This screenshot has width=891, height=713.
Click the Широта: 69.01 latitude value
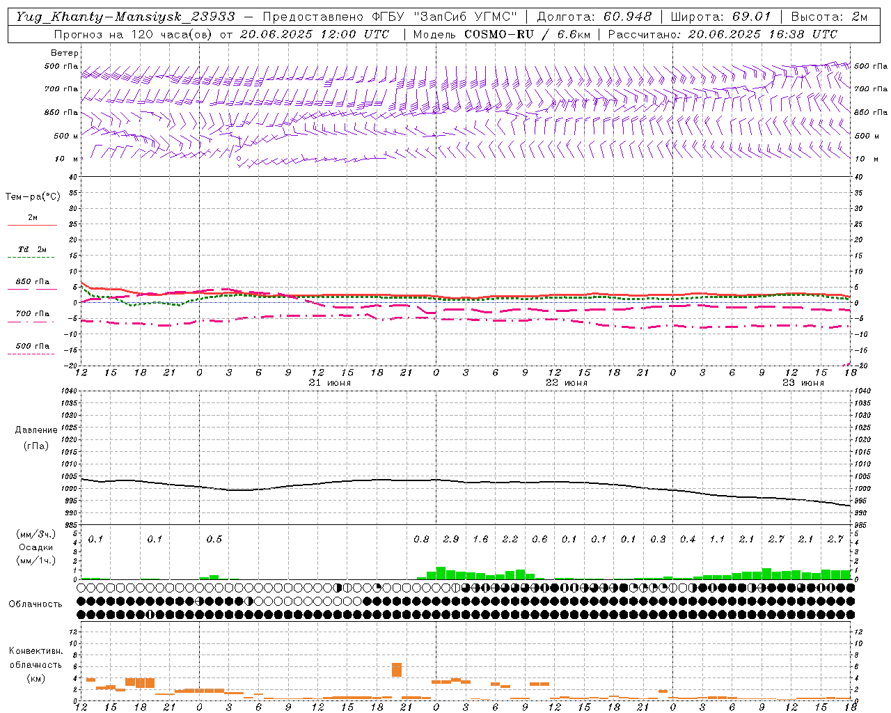(721, 17)
